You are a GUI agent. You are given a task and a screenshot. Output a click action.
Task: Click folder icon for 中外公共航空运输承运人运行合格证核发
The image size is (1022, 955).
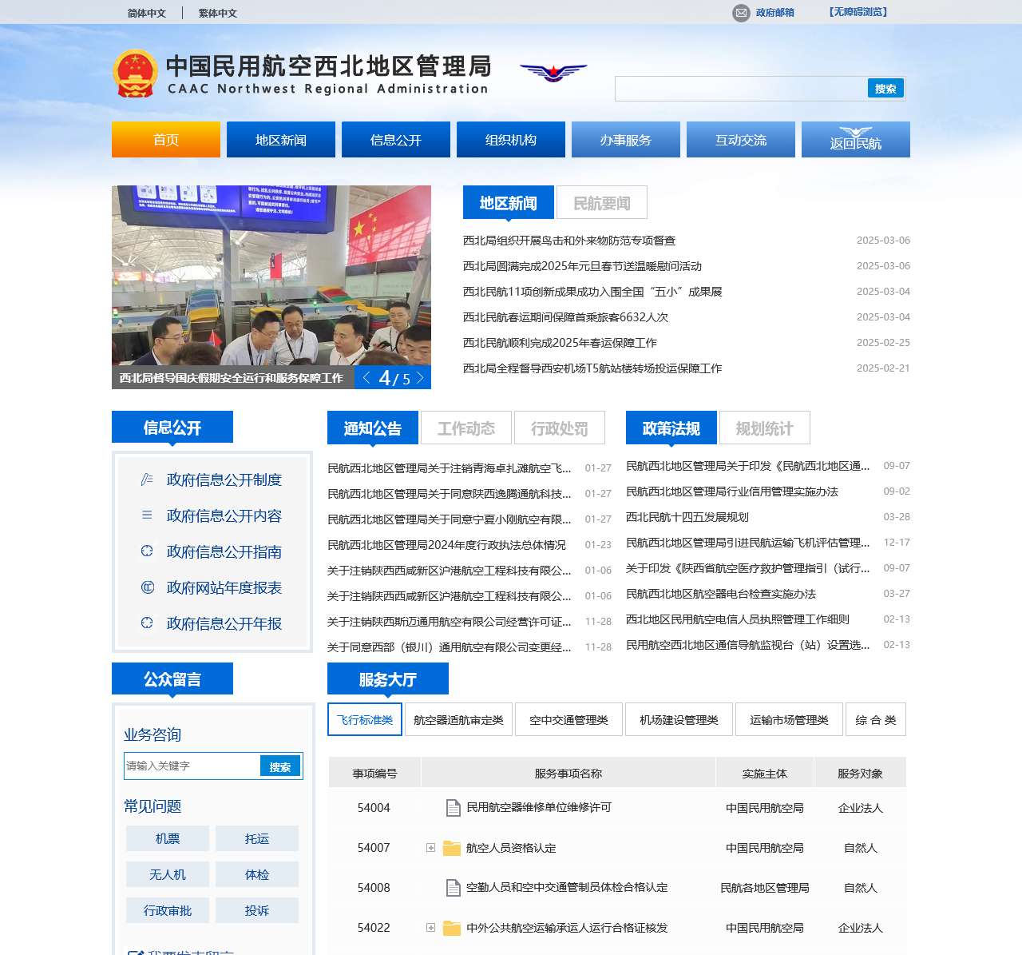[452, 928]
